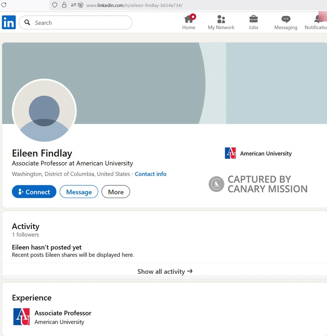This screenshot has height=336, width=327.
Task: Click the American University logo beside the name
Action: (x=230, y=153)
